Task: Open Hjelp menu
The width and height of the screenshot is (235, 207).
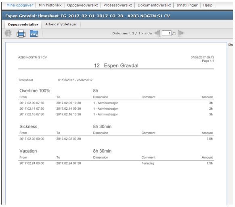Action: (208, 5)
